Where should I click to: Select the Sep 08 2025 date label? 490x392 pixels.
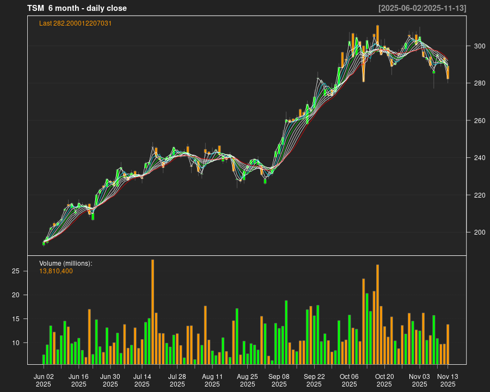point(279,380)
